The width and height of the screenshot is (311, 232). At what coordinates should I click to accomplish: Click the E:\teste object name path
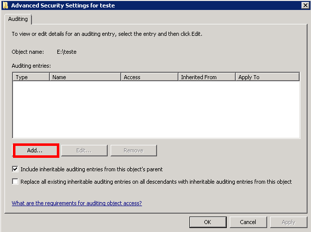pos(67,52)
